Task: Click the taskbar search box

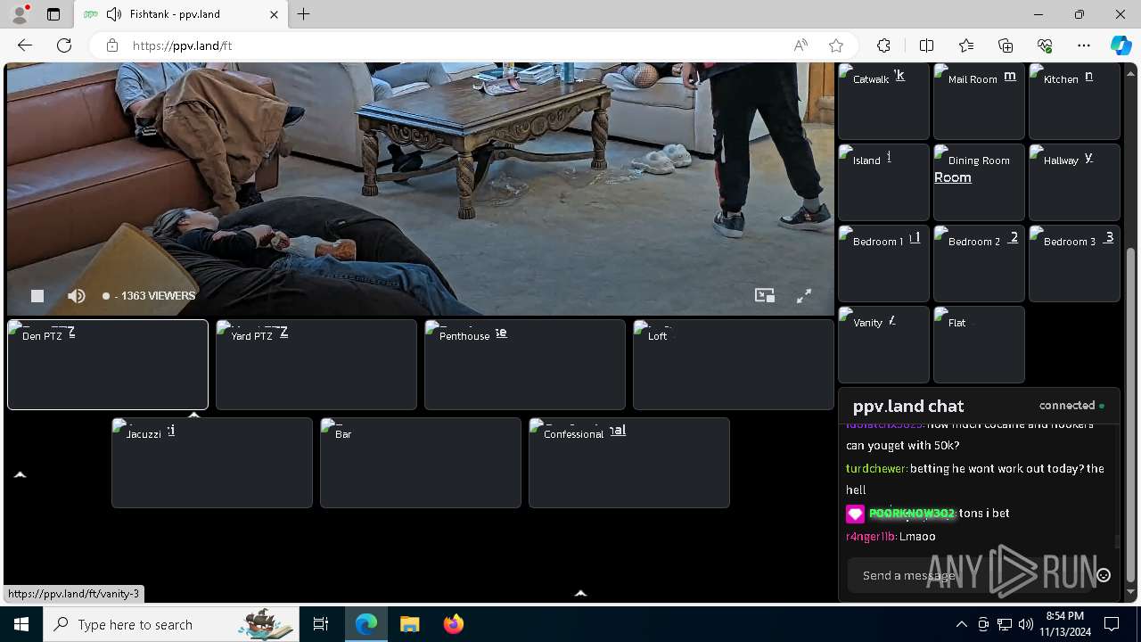Action: 171,624
